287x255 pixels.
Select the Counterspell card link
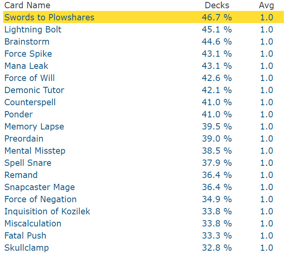(30, 102)
